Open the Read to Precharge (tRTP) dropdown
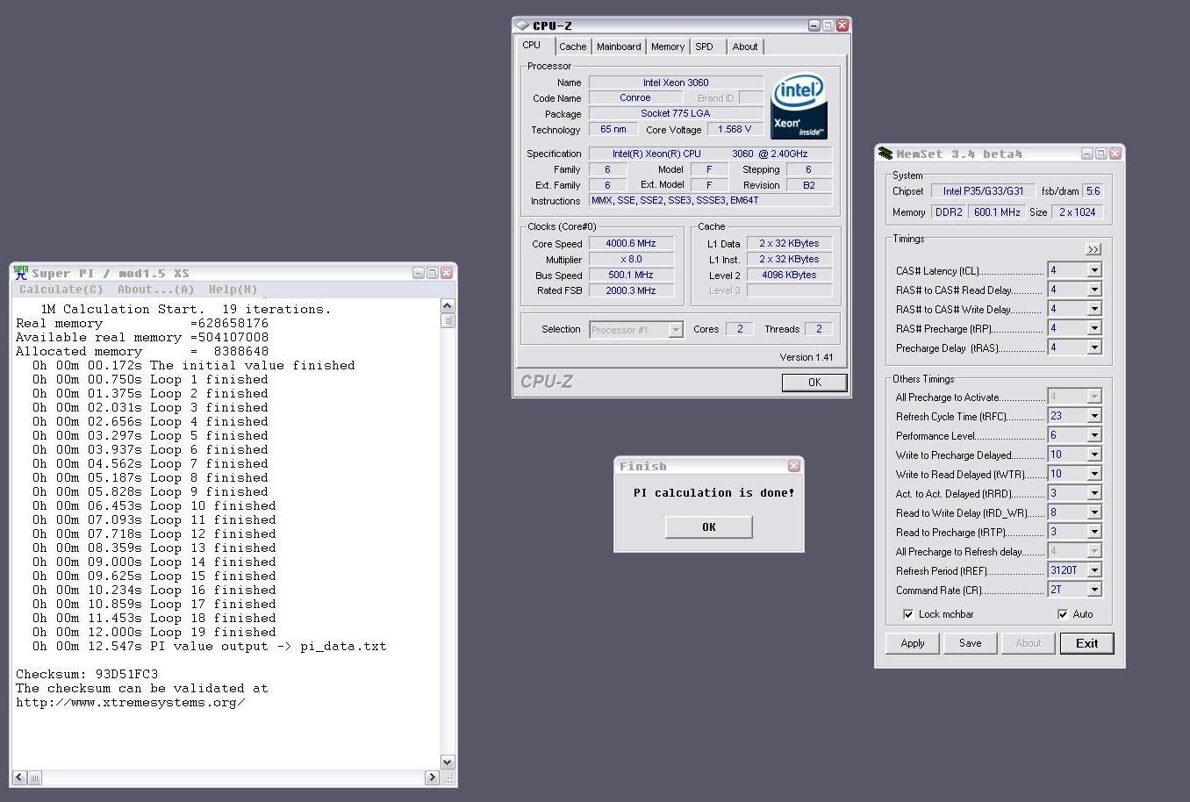 (1094, 532)
